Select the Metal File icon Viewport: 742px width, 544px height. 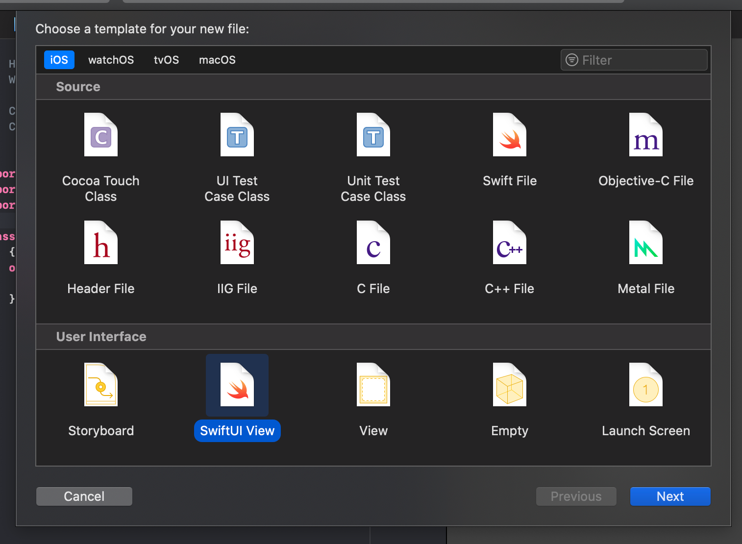pos(646,243)
